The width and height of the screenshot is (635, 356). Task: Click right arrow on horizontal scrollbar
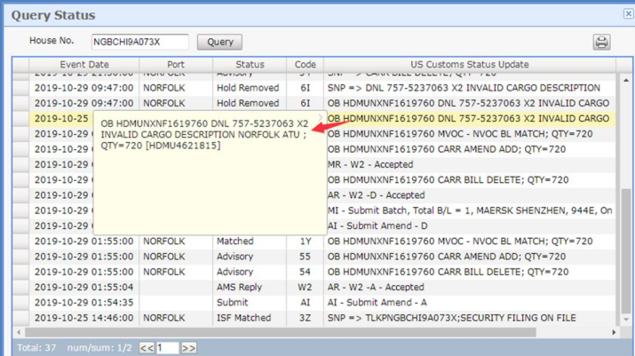pos(613,333)
